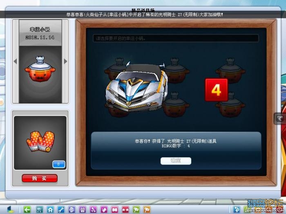This screenshot has height=214, width=286.
Task: Click the won white Z7 car image
Action: click(x=136, y=86)
